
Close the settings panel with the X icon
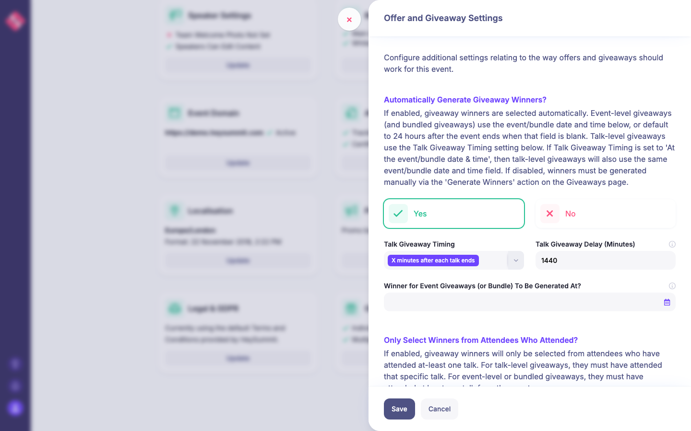[x=349, y=20]
